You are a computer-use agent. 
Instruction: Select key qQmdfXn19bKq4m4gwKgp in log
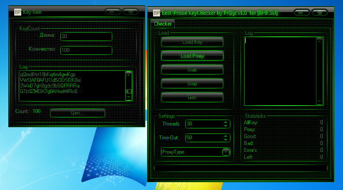pyautogui.click(x=48, y=74)
